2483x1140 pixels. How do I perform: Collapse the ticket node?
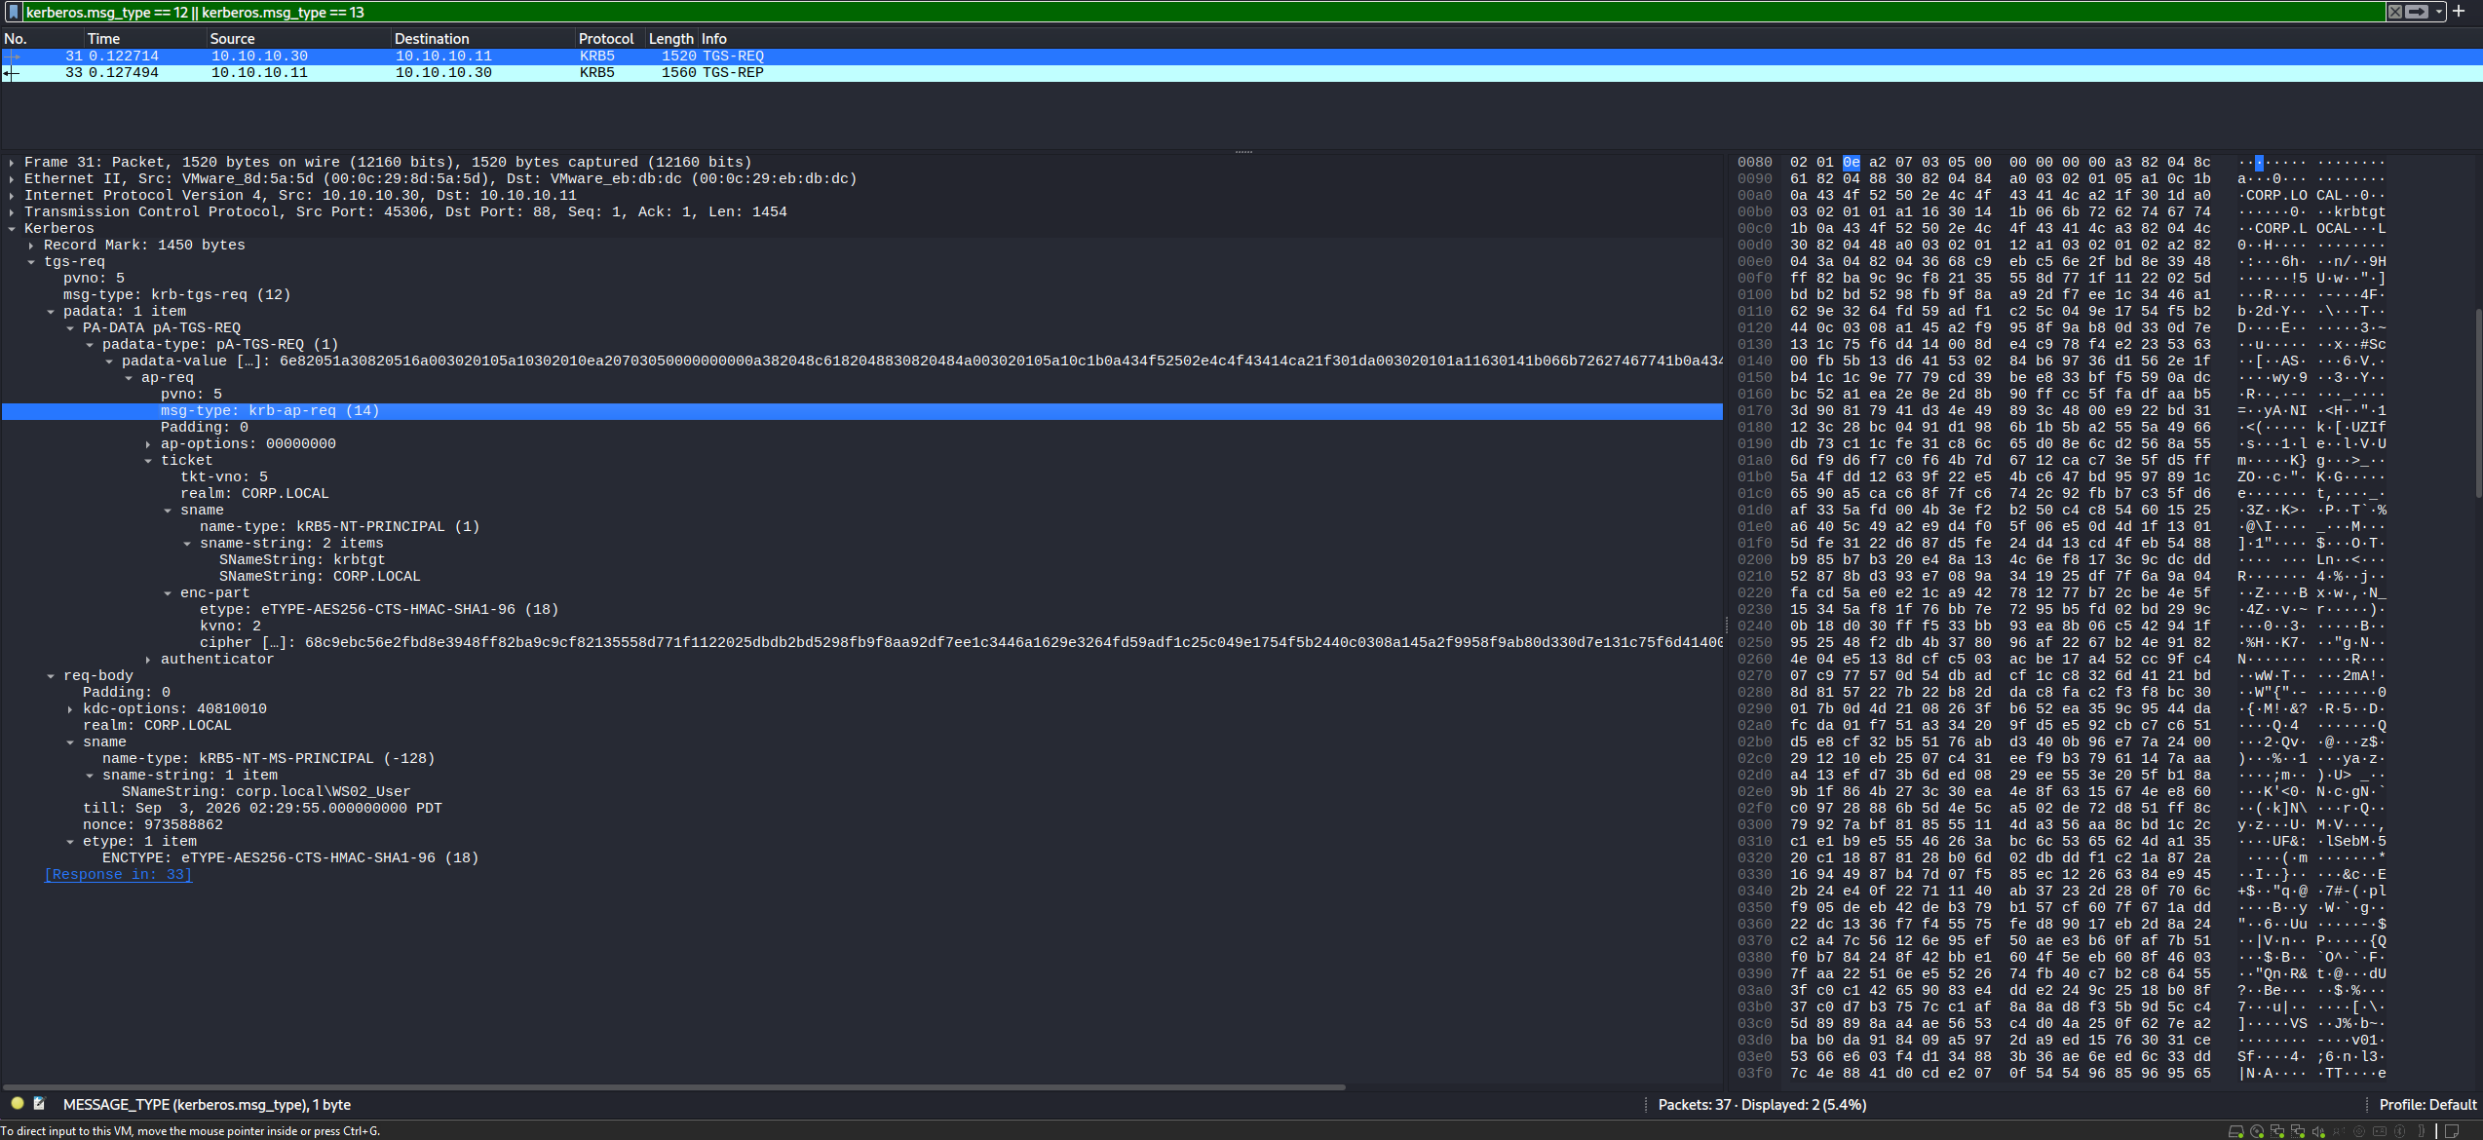[148, 461]
